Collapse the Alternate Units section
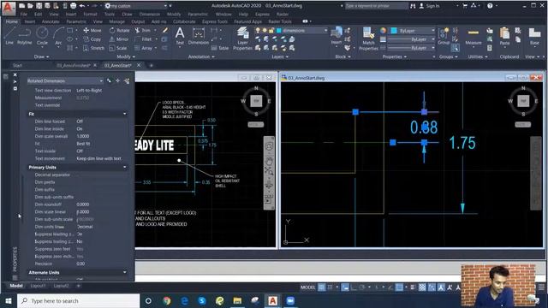This screenshot has height=308, width=548. 124,272
